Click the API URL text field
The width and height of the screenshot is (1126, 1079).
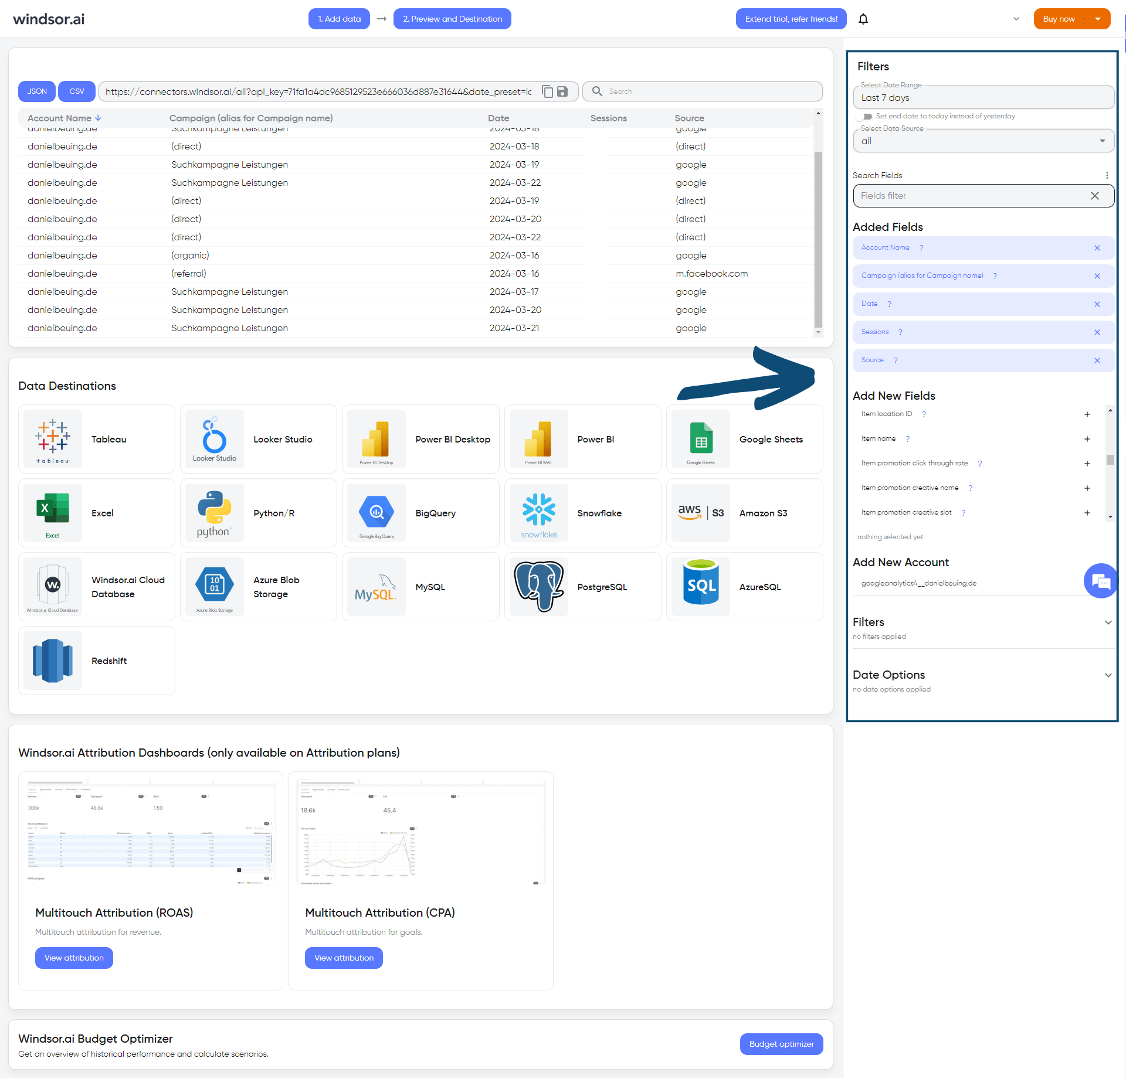click(x=318, y=91)
